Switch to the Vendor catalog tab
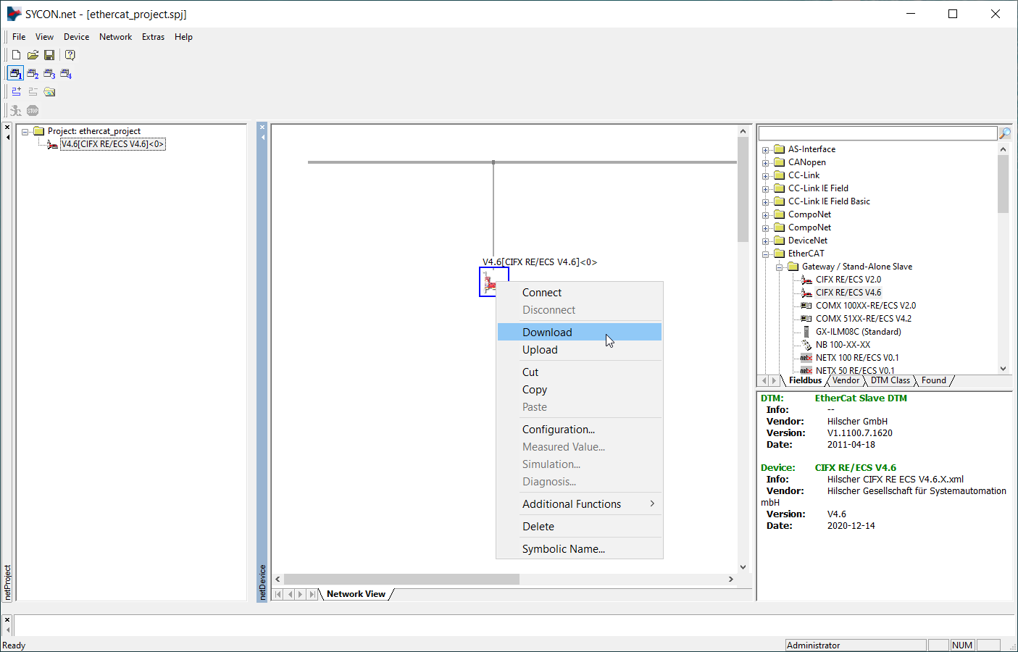This screenshot has height=652, width=1018. 846,380
